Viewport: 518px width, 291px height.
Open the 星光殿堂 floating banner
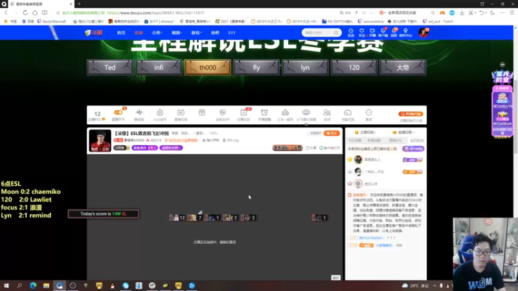click(x=502, y=78)
